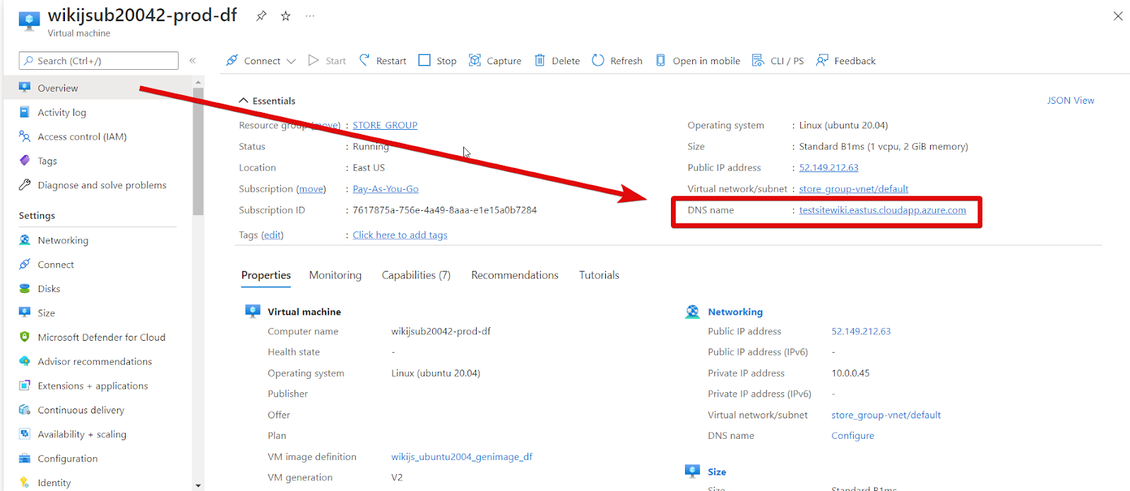The width and height of the screenshot is (1130, 491).
Task: Open store_group-vnet/default link in Essentials
Action: (853, 189)
